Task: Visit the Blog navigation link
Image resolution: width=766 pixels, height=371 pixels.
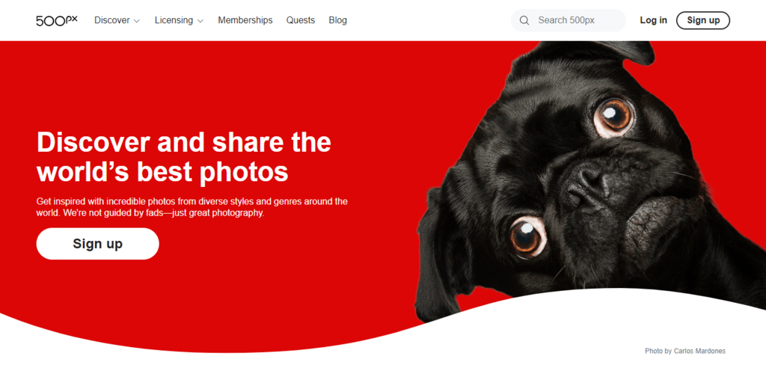Action: (x=337, y=20)
